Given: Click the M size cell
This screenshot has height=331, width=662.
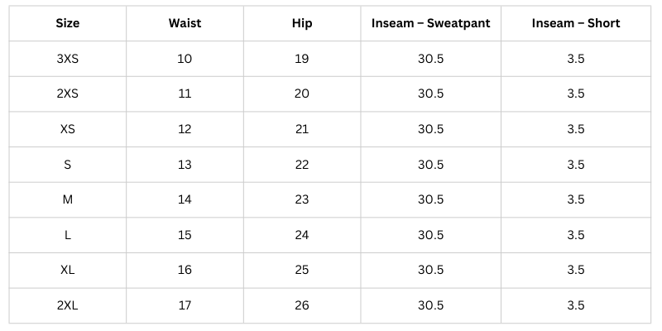Looking at the screenshot, I should (x=68, y=199).
